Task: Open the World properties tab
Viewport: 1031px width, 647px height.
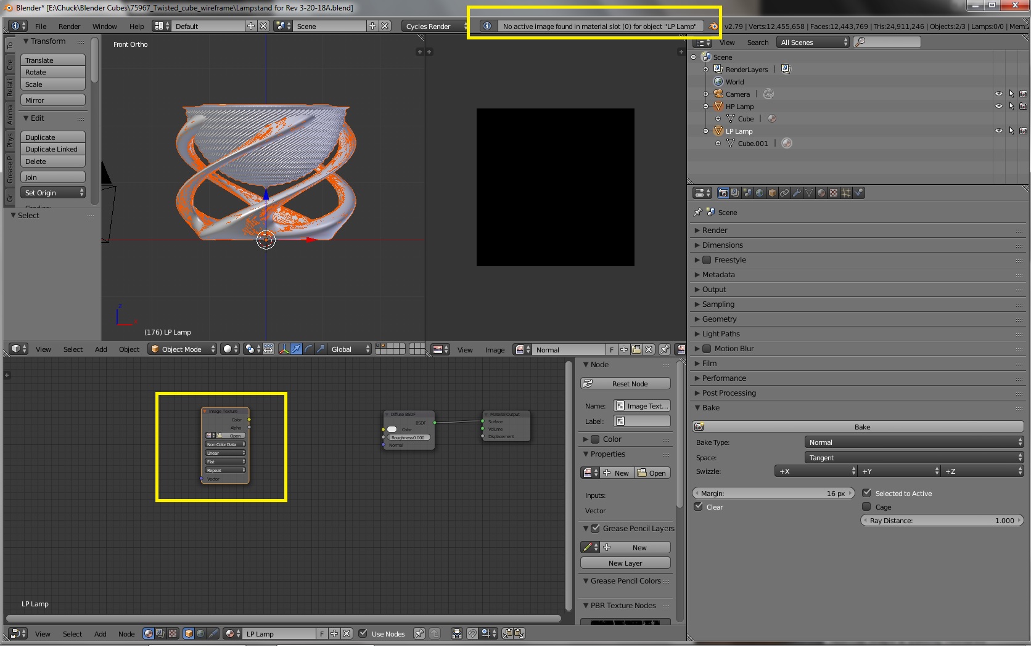Action: click(x=759, y=193)
